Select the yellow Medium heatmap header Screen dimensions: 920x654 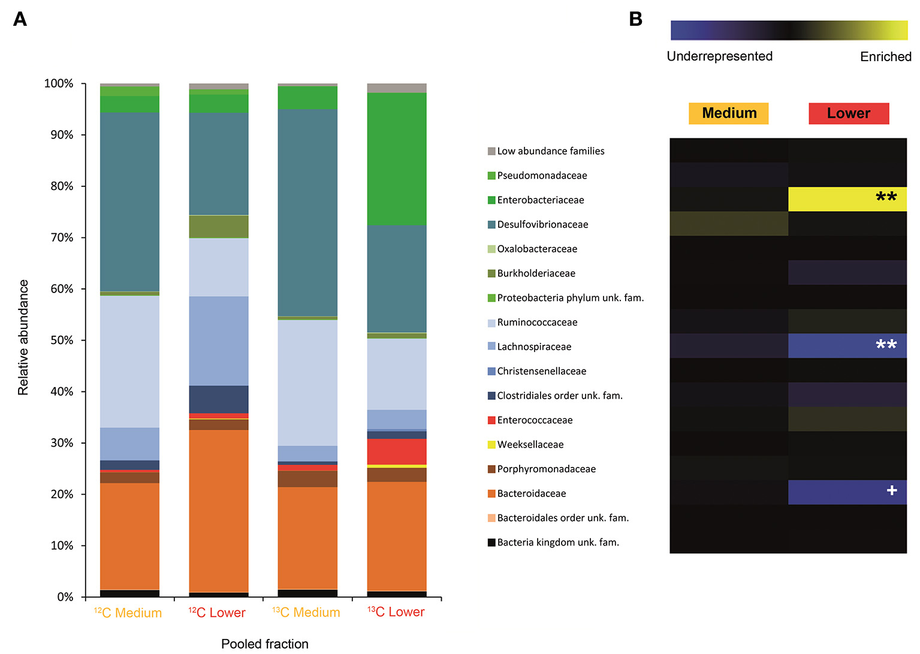(728, 113)
